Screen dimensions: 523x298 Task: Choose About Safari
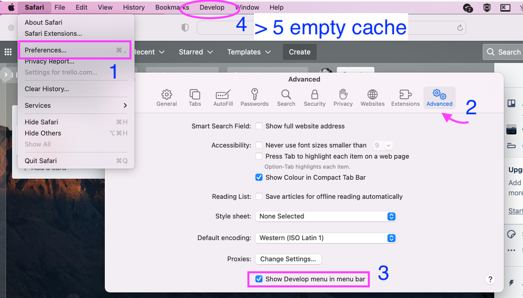76,22
